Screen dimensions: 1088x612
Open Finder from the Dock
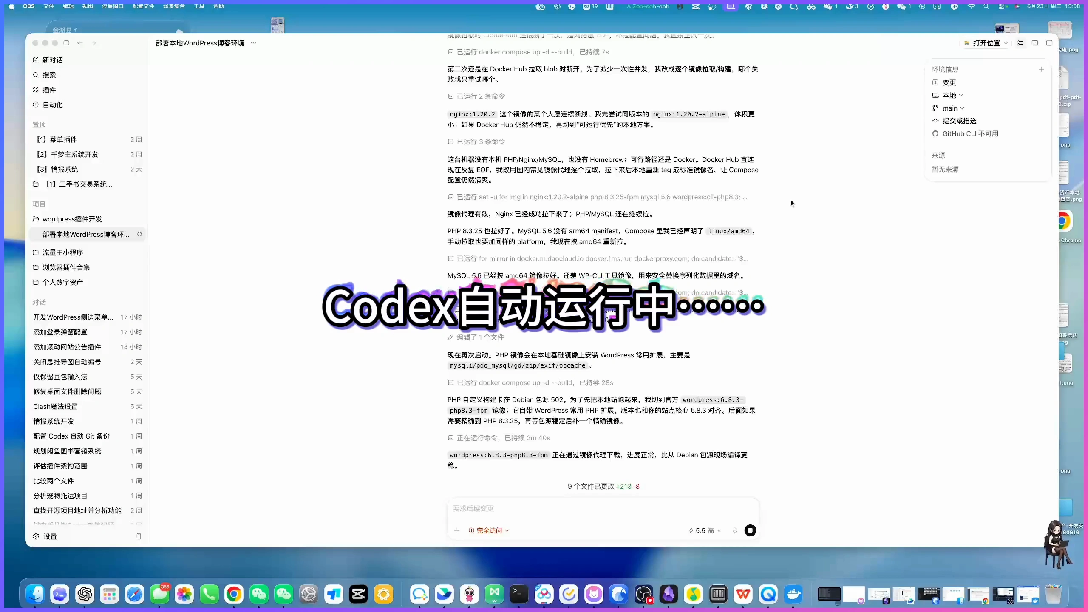35,594
